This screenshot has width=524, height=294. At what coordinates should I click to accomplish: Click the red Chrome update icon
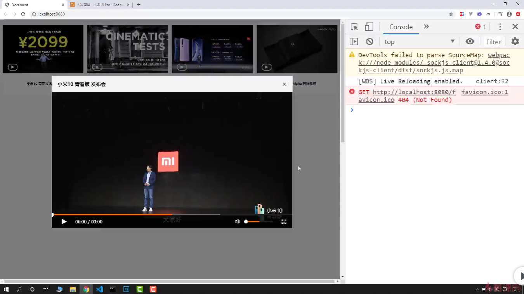(x=518, y=14)
